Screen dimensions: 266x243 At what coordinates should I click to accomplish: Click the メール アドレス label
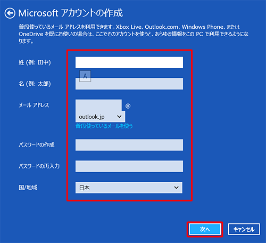34,105
